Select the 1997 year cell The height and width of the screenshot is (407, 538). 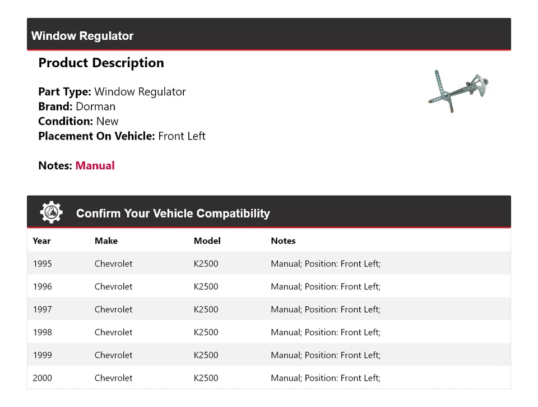[42, 309]
